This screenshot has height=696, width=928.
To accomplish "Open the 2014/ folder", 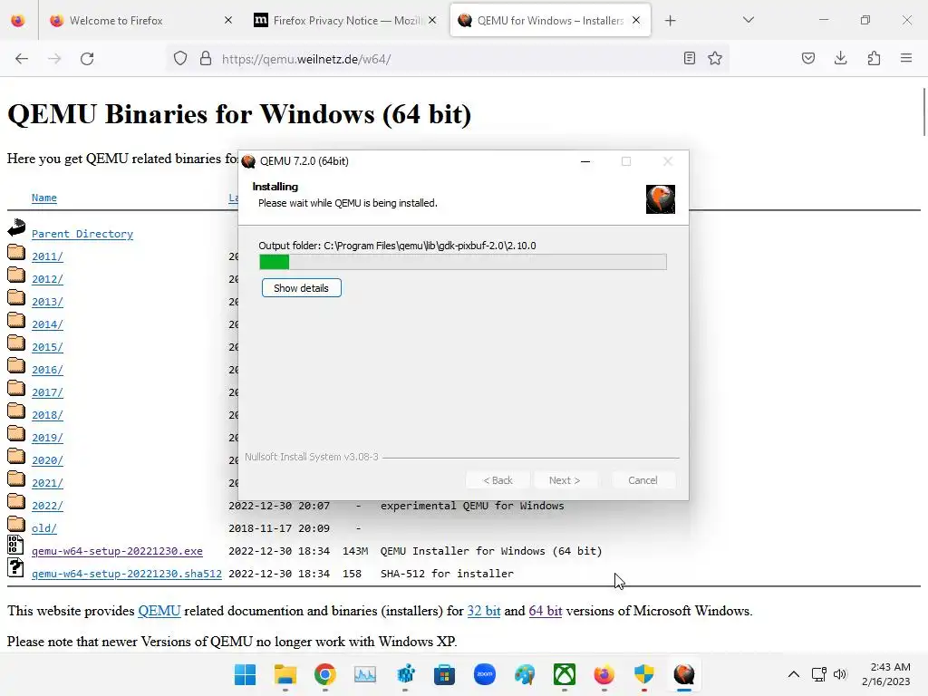I will click(x=47, y=324).
